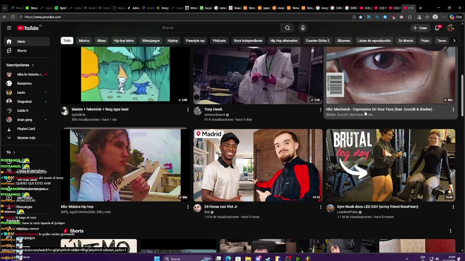Open a new browser tab
This screenshot has height=261, width=465.
420,8
